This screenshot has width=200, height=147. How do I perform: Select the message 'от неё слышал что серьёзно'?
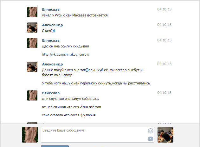click(71, 107)
